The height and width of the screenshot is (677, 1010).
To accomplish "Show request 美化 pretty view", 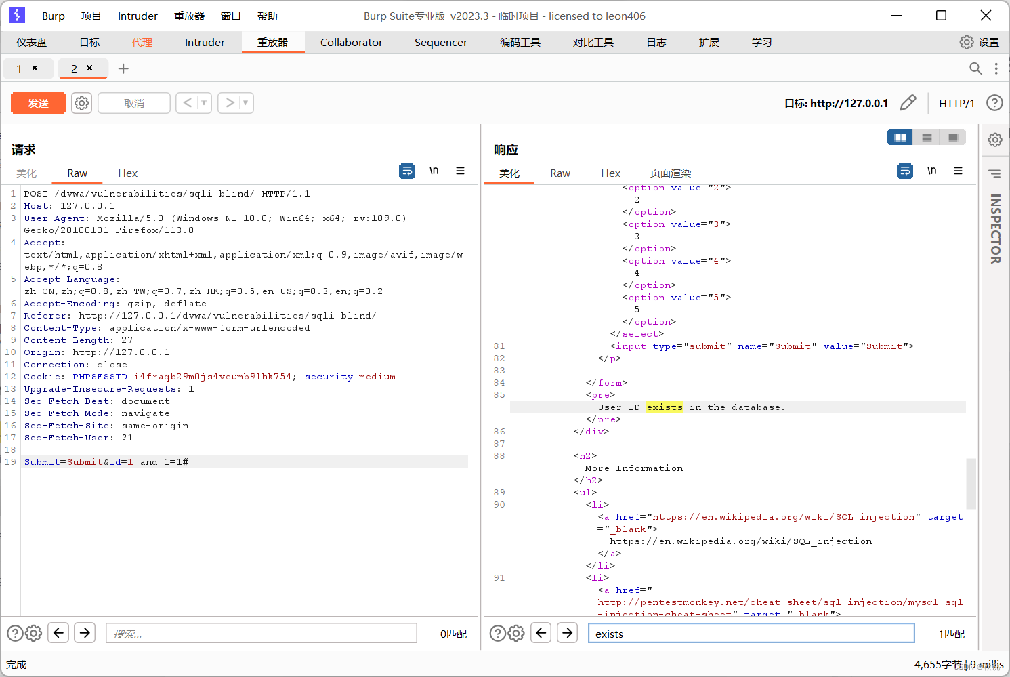I will click(26, 173).
